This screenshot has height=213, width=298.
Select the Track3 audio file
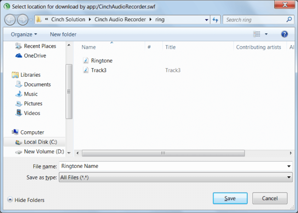tap(98, 70)
